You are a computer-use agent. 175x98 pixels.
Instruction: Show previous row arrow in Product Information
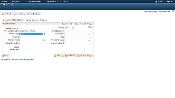click(x=80, y=24)
